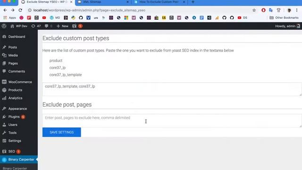Expand the Other Bookmarks folder

coord(284,18)
